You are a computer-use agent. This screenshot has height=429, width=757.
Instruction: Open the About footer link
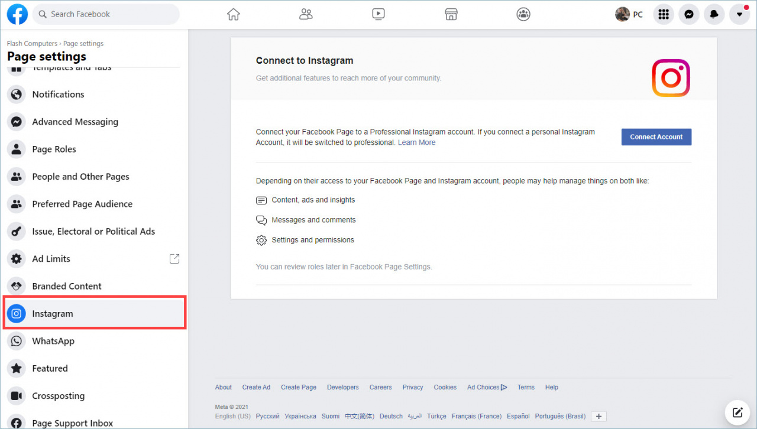(x=224, y=388)
